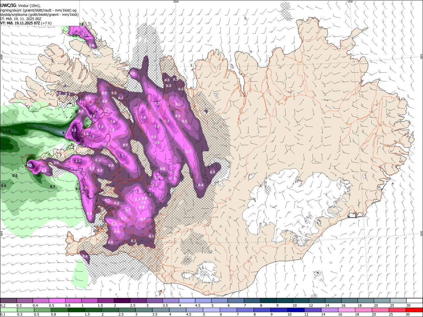
Task: Select the VT: Mið. 19.11.2025 07Z line
Action: pos(20,23)
